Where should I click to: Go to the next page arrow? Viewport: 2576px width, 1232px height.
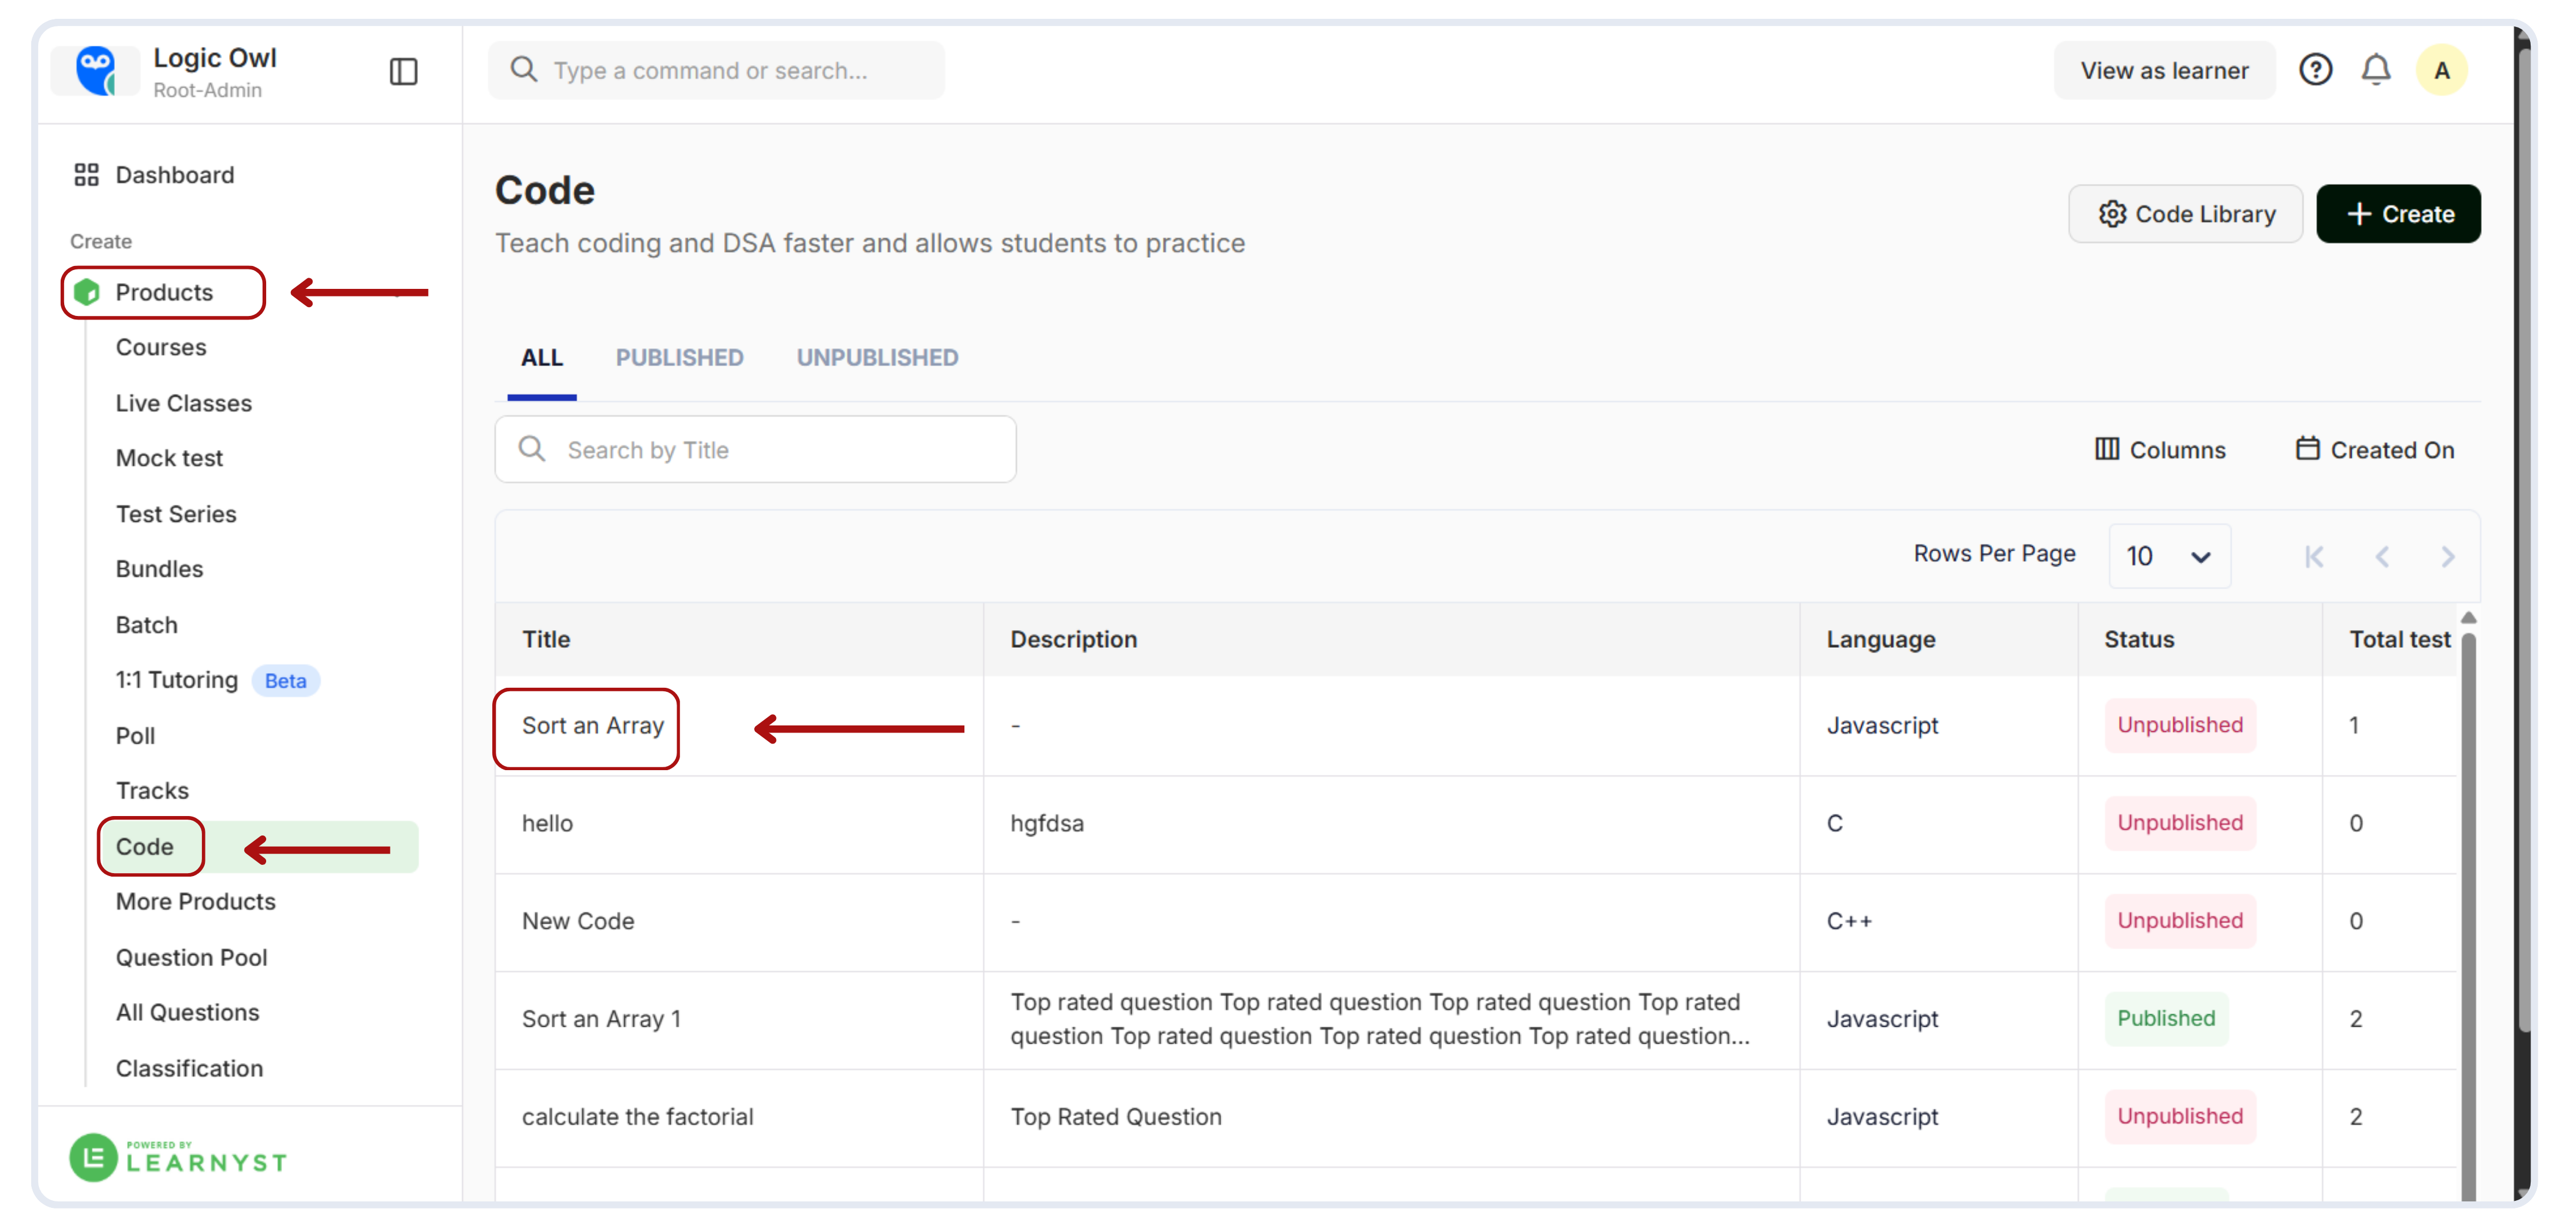[2447, 557]
